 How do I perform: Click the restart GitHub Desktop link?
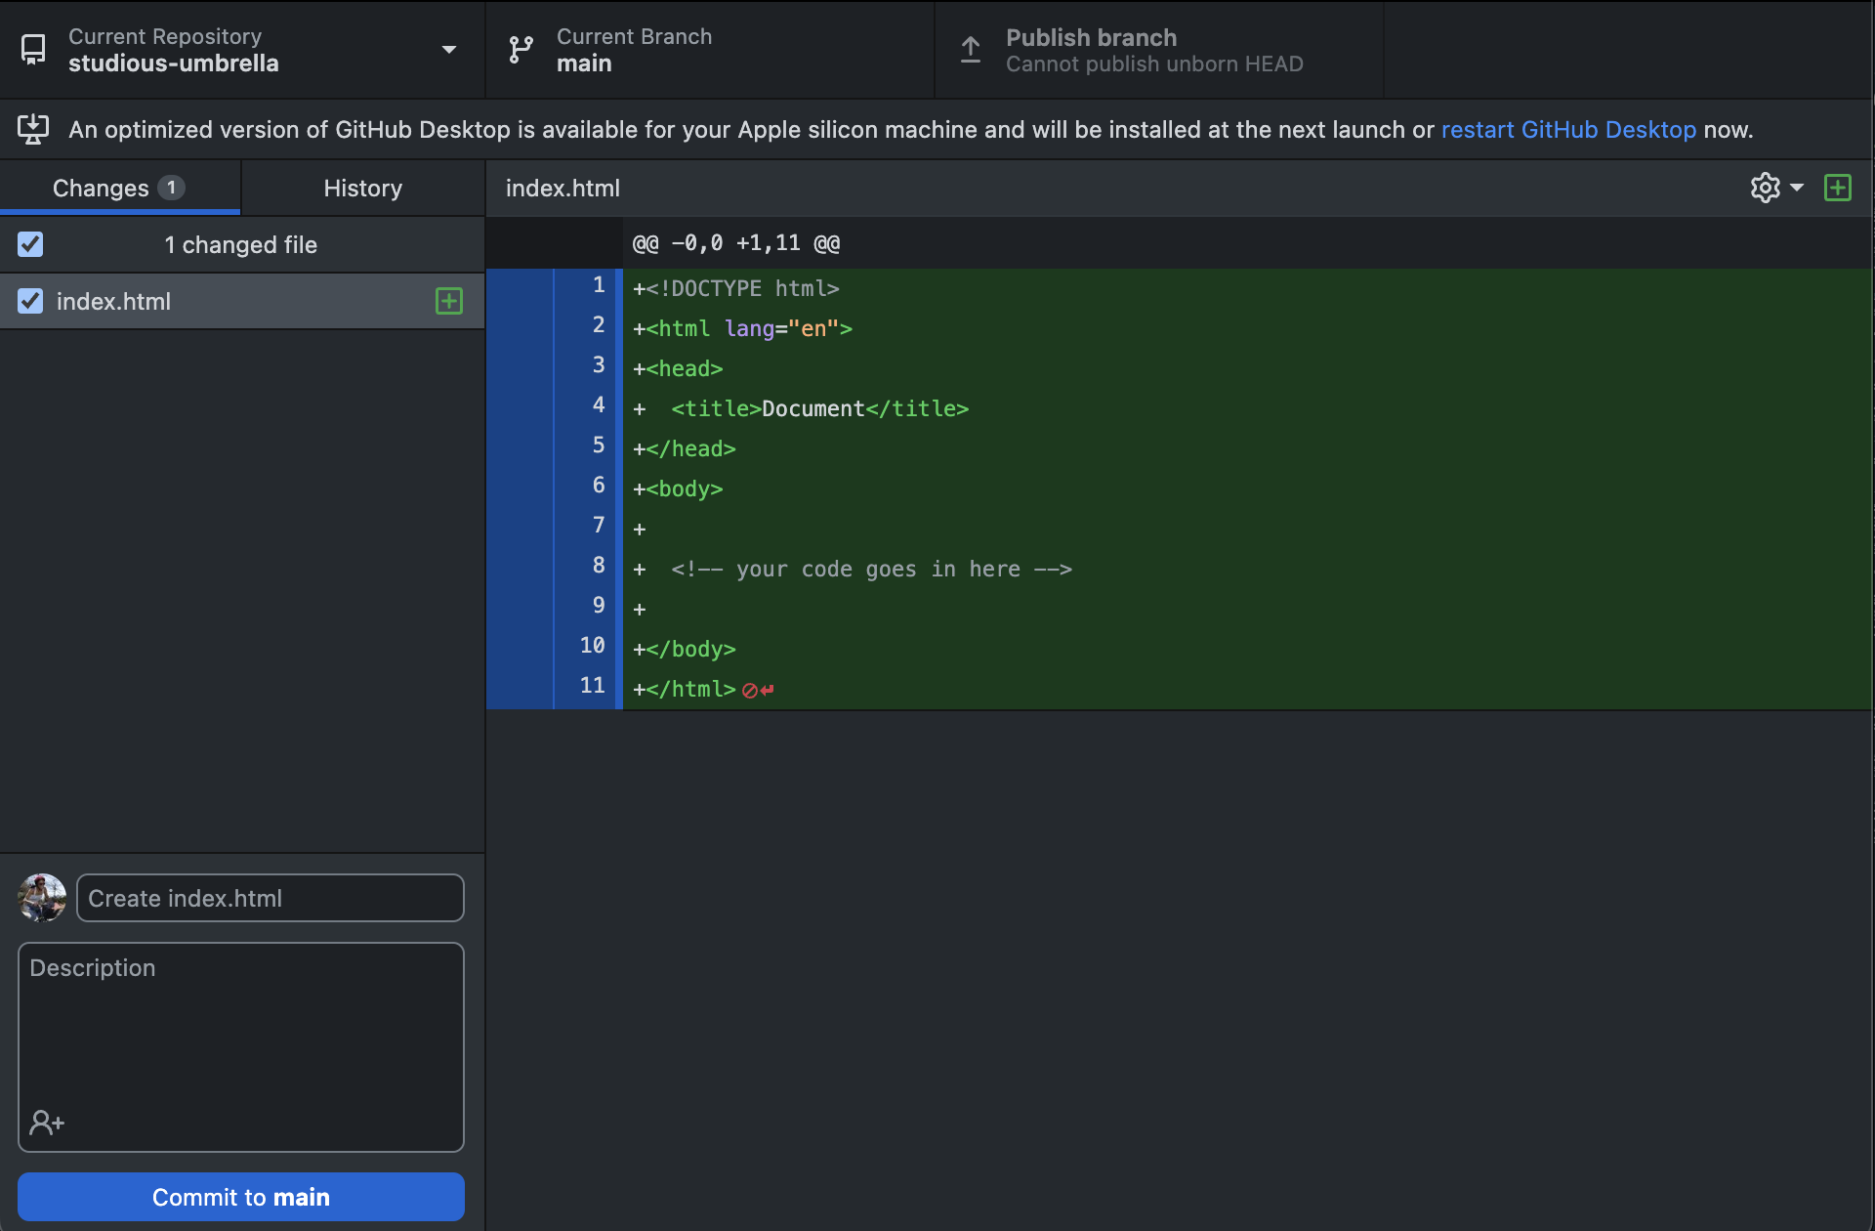coord(1568,129)
